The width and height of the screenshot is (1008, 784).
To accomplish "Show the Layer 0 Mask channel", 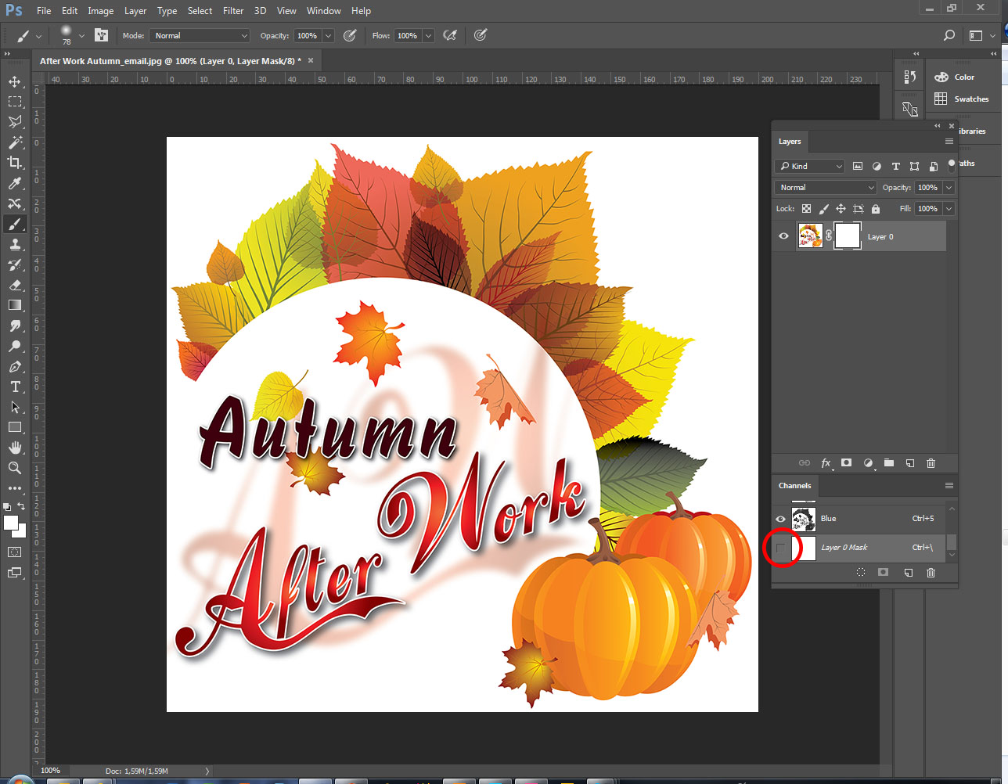I will (780, 548).
